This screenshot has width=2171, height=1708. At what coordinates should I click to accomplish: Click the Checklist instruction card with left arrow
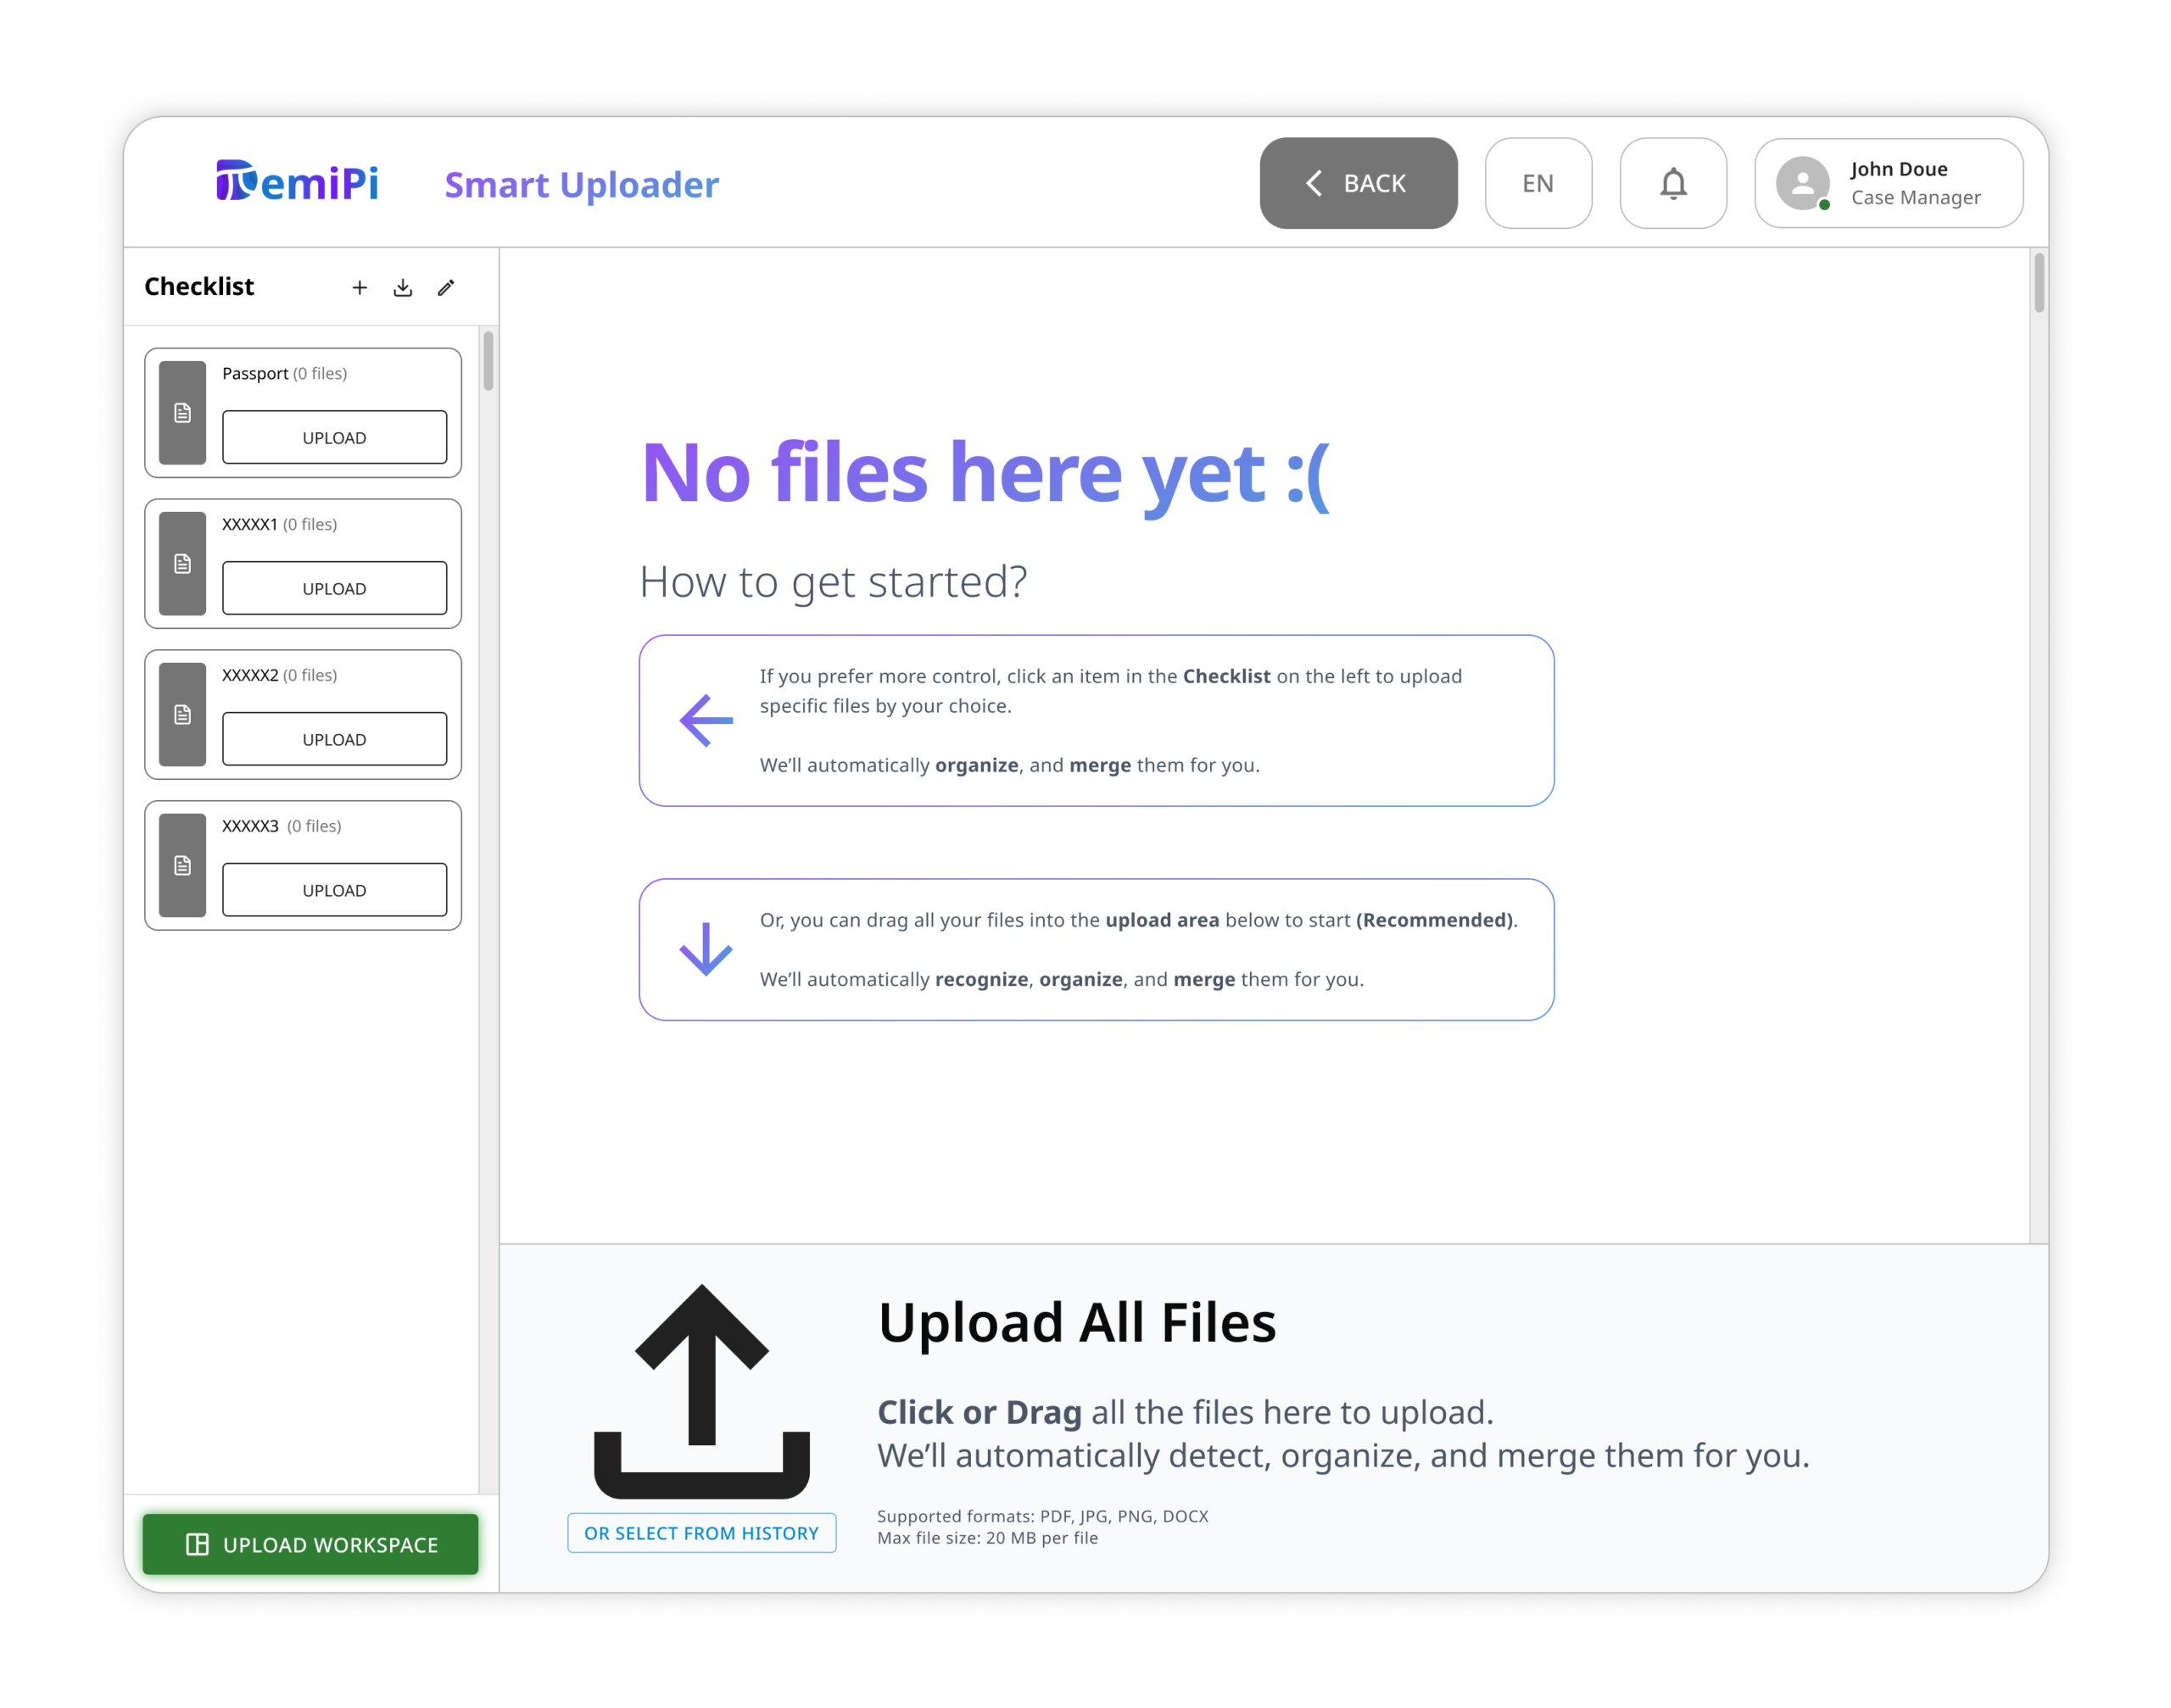point(1096,720)
